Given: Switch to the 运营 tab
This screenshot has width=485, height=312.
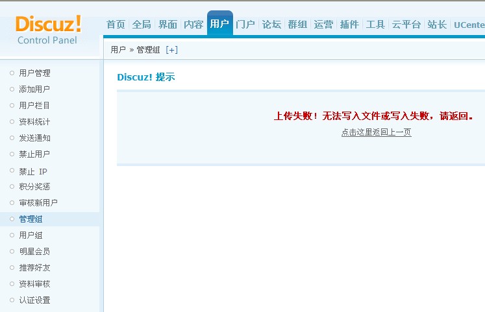Looking at the screenshot, I should click(323, 25).
